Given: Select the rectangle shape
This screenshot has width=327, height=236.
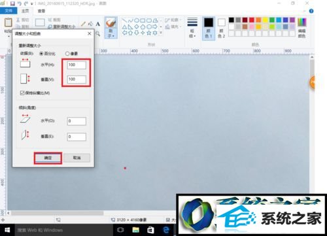Looking at the screenshot, I should (143, 20).
